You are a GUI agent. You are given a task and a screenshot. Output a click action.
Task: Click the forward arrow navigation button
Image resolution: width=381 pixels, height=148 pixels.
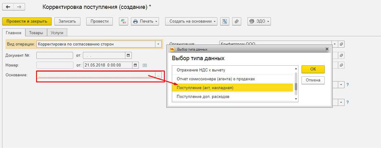[x=19, y=7]
